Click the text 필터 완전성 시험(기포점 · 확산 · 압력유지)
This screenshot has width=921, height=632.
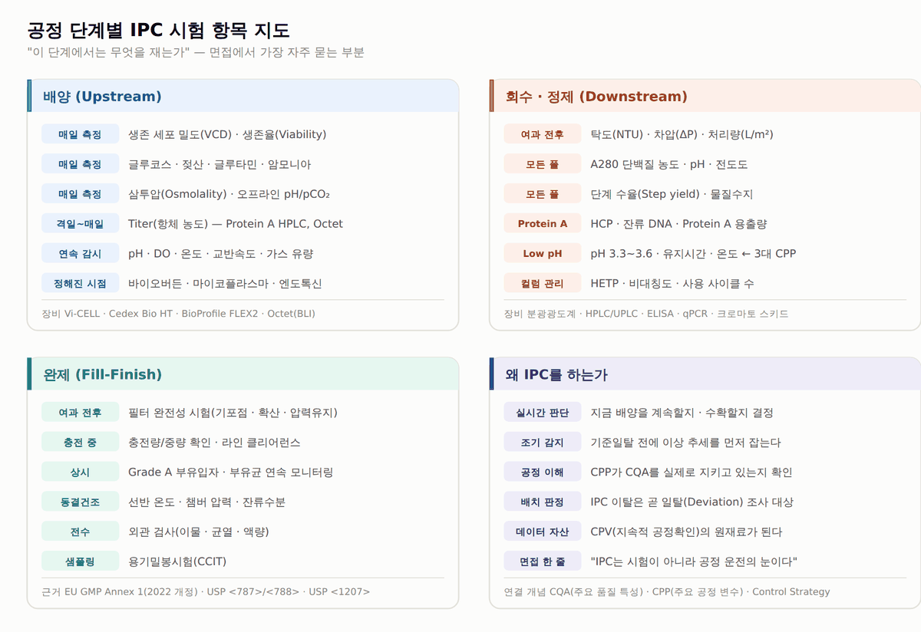(233, 413)
